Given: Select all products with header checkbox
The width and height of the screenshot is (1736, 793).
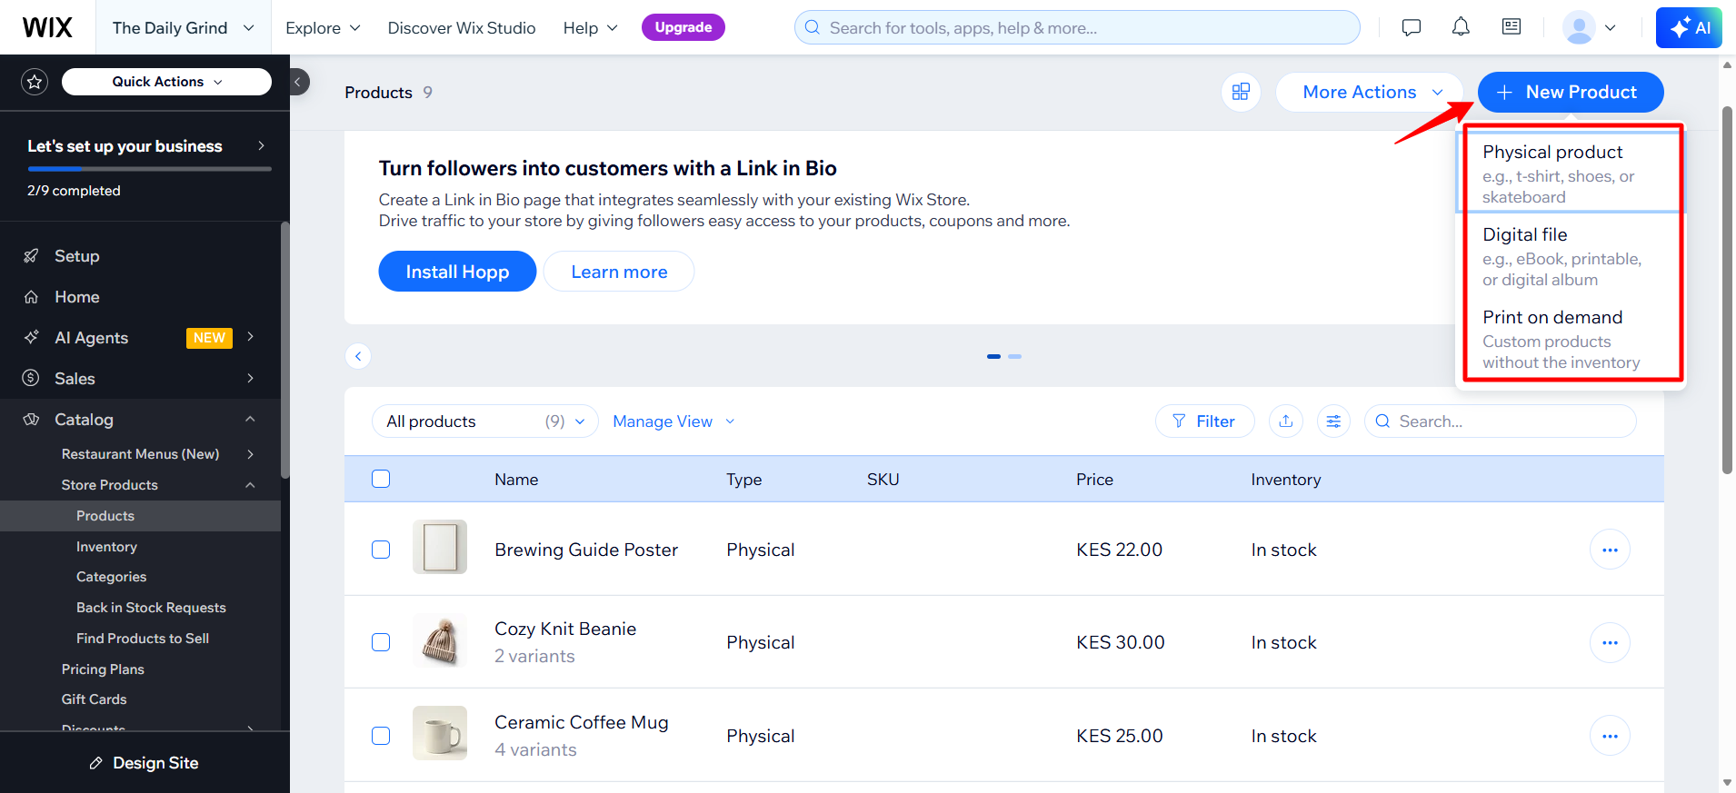Looking at the screenshot, I should 381,479.
